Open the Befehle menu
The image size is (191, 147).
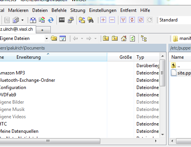point(59,10)
